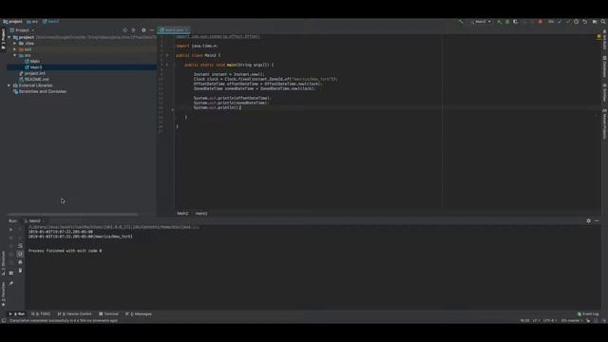Open the Favorites side tool window tab
The width and height of the screenshot is (608, 342).
pos(3,294)
